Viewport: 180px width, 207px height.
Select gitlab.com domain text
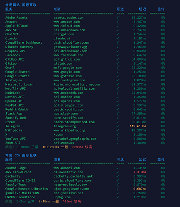[63, 63]
